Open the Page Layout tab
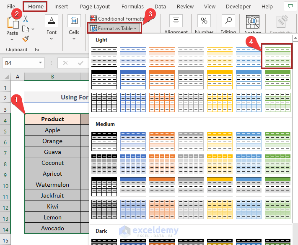The width and height of the screenshot is (298, 245). point(95,7)
